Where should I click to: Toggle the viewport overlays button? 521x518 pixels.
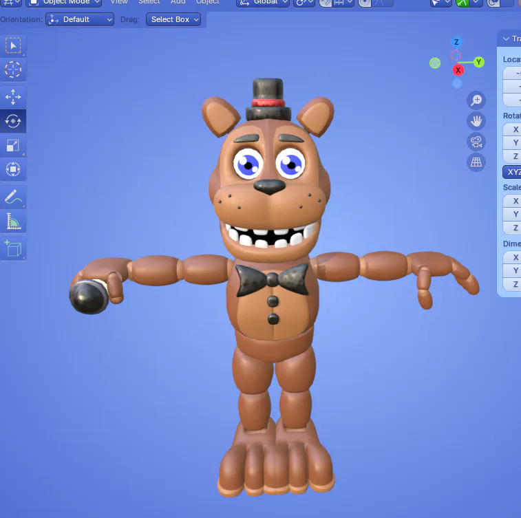pos(493,3)
